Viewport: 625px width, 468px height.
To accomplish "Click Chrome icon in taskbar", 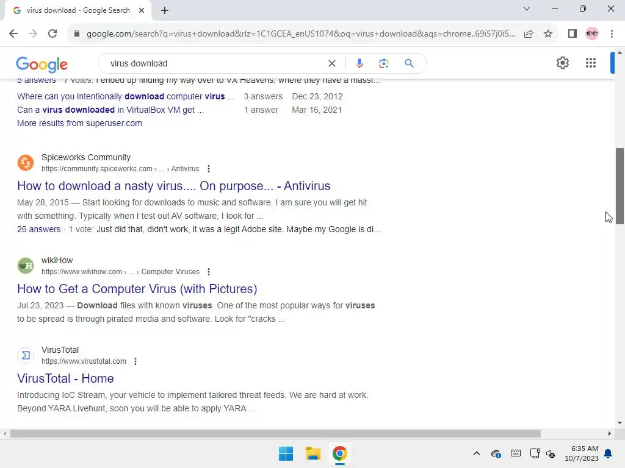I will [x=339, y=453].
